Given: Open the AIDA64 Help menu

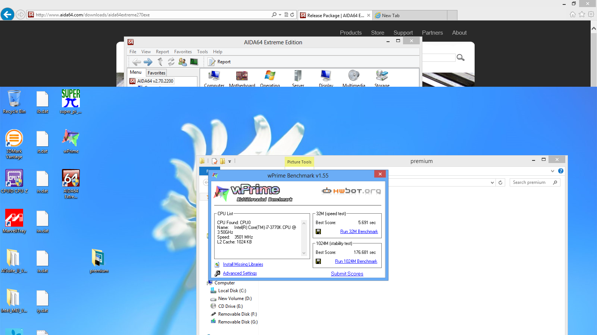Looking at the screenshot, I should click(218, 52).
